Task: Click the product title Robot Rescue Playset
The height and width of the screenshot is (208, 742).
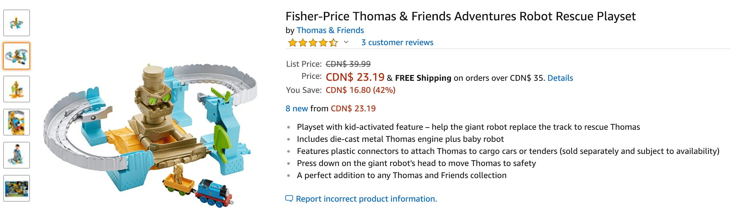Action: click(x=460, y=16)
